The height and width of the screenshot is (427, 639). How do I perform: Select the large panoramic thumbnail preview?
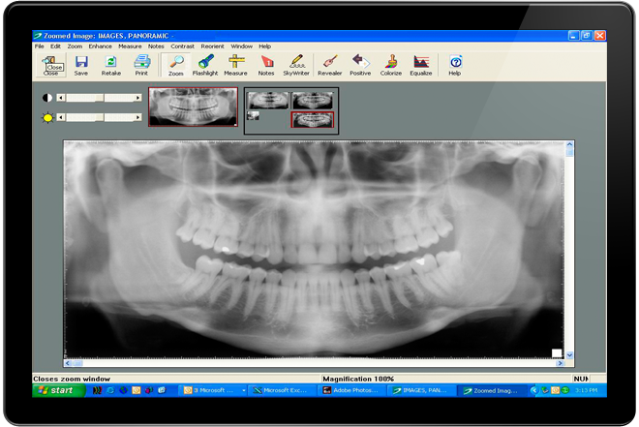[192, 107]
